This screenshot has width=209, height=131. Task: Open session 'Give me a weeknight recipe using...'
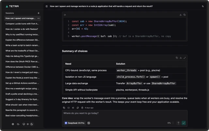tap(23, 89)
